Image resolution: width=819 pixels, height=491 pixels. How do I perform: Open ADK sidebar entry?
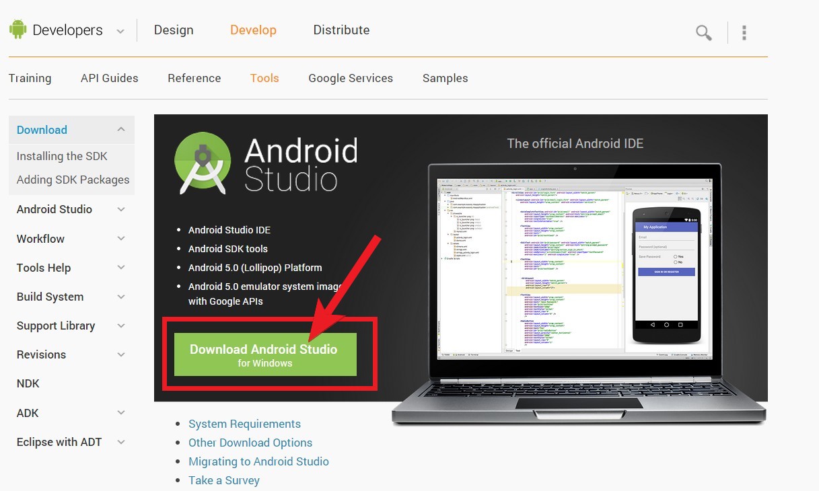[28, 413]
